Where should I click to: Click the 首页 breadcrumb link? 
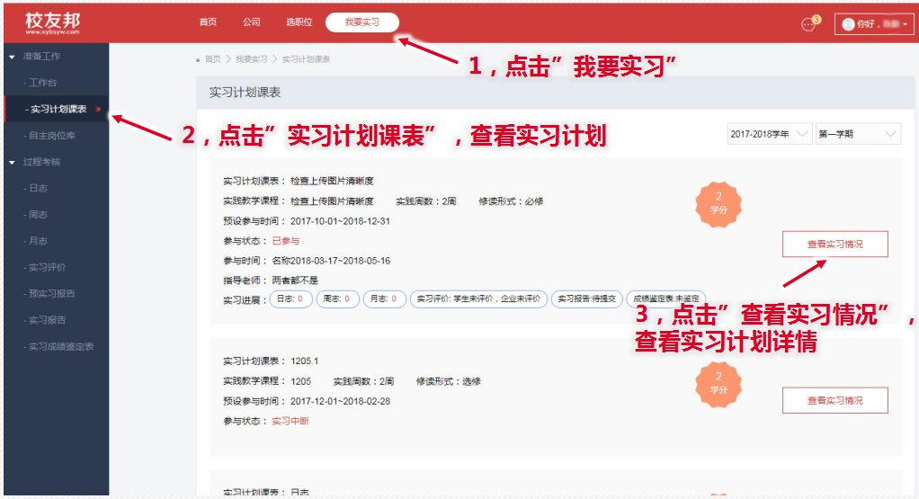pyautogui.click(x=212, y=59)
